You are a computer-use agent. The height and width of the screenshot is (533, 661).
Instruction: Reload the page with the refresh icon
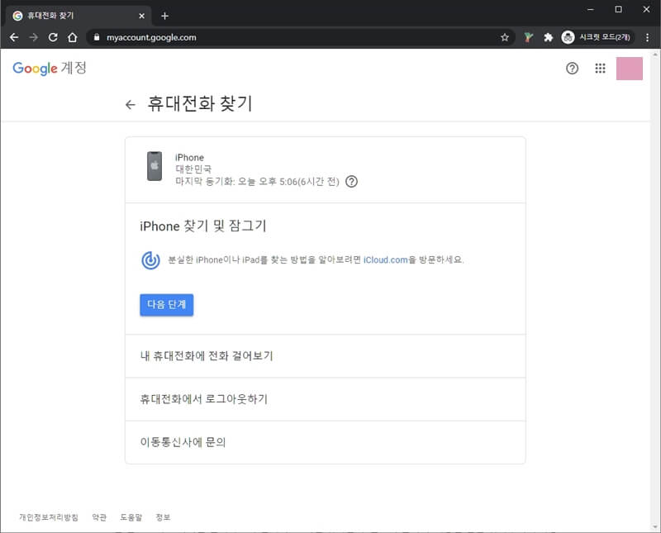coord(53,37)
